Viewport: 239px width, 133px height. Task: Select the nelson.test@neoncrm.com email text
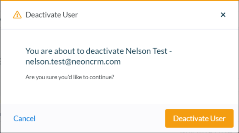[73, 62]
